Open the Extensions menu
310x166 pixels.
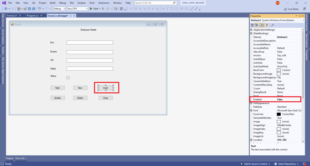[104, 3]
